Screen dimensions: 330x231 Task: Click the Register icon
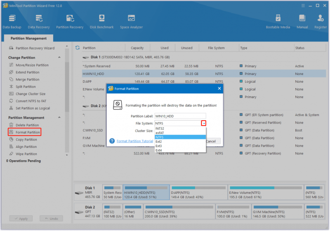tap(321, 22)
